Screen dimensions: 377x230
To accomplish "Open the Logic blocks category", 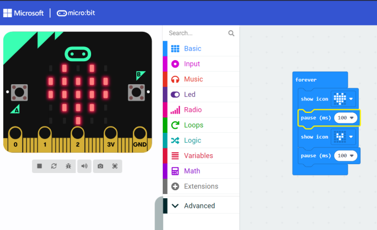I will pyautogui.click(x=201, y=141).
